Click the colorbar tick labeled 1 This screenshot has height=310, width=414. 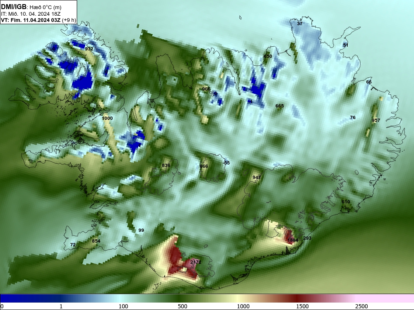[61, 306]
